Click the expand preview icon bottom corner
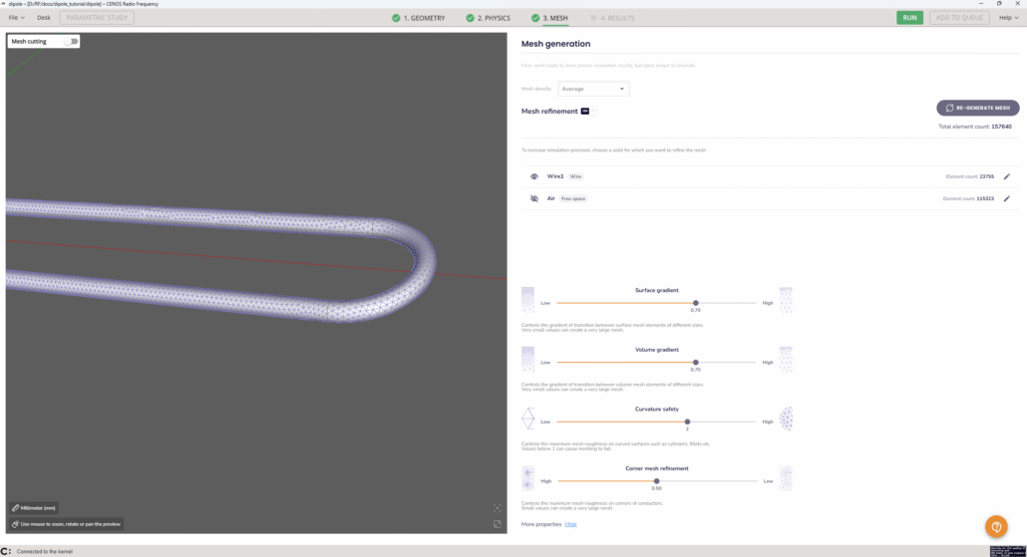 [x=498, y=524]
